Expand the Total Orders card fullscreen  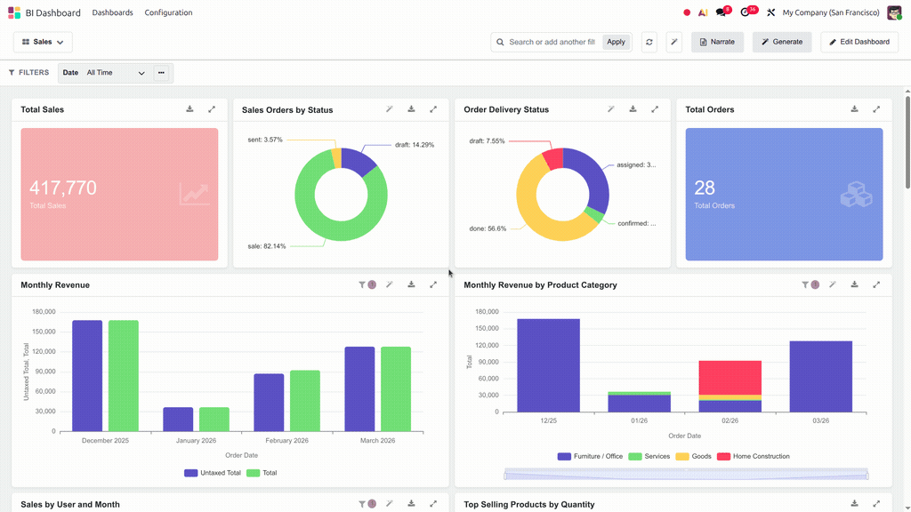coord(876,109)
